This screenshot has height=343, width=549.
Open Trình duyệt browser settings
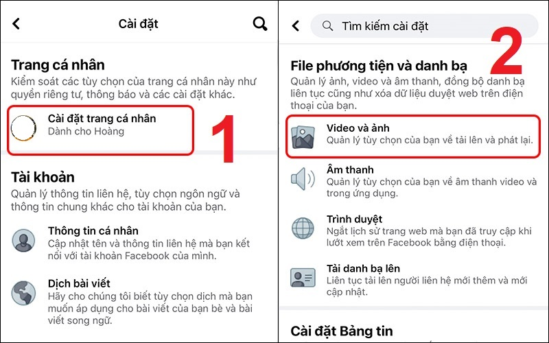413,230
